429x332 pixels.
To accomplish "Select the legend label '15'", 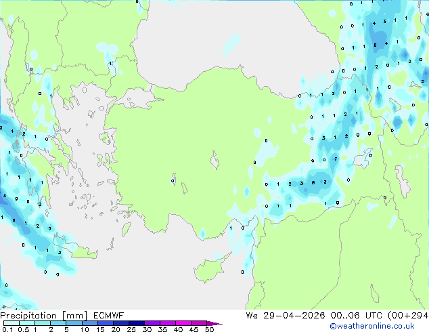I will coord(100,329).
